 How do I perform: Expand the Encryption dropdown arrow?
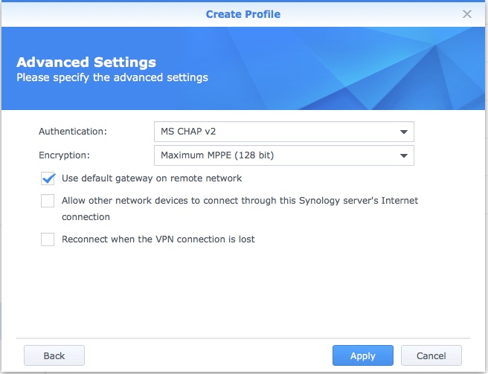pyautogui.click(x=403, y=155)
